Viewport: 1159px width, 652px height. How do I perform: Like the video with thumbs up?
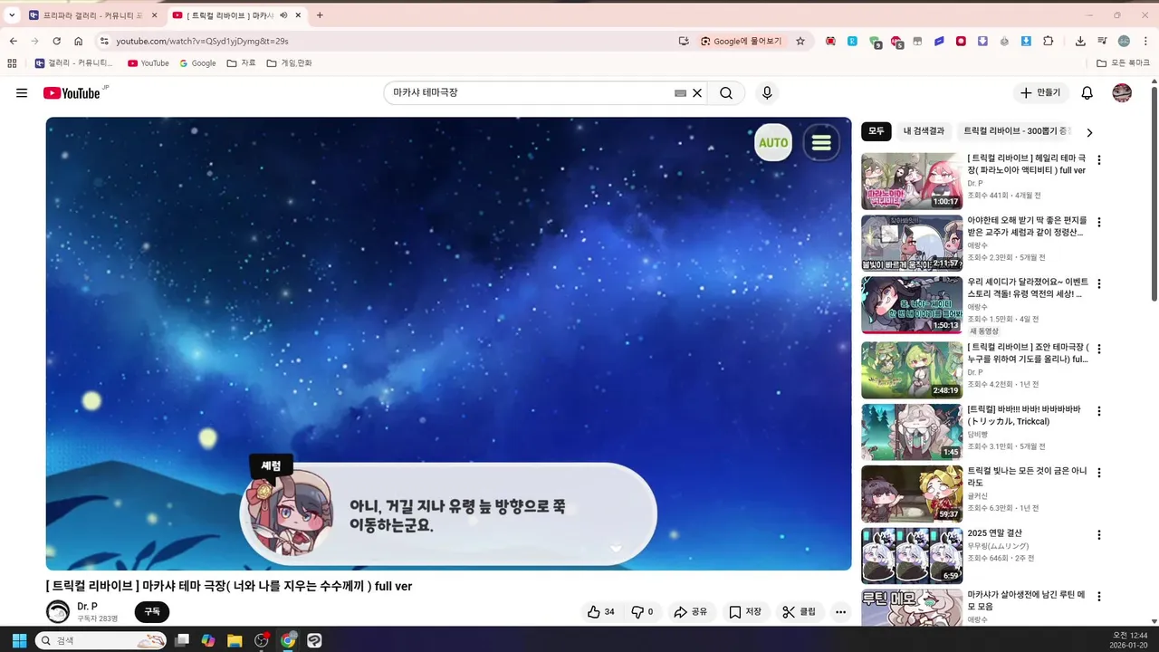point(601,612)
